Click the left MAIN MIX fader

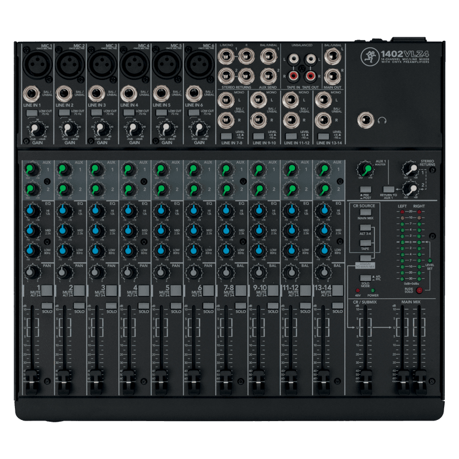click(403, 382)
